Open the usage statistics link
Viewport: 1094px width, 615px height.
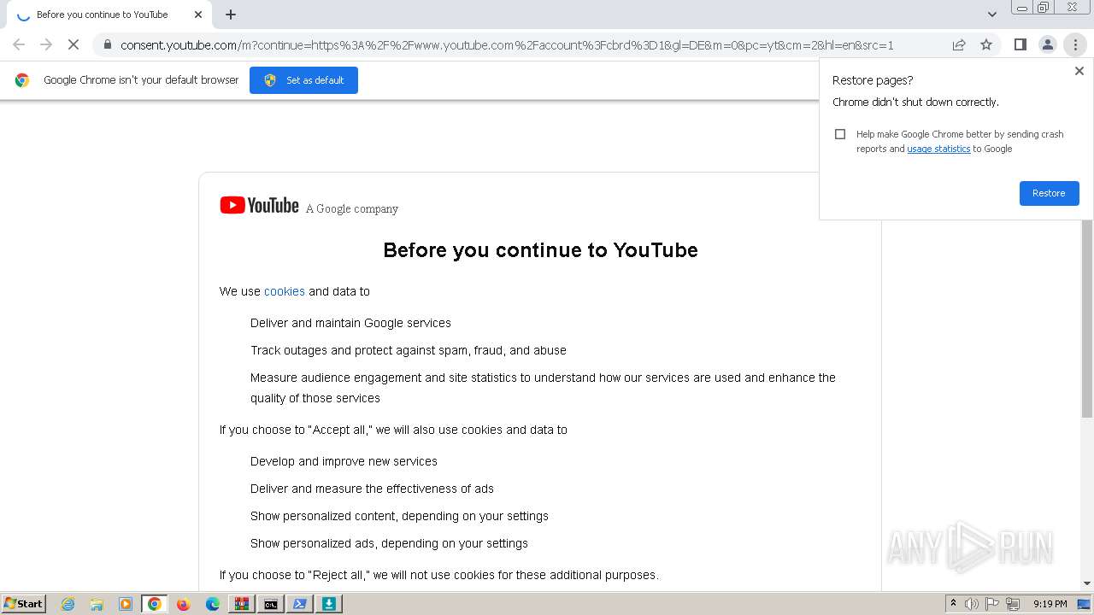point(938,149)
